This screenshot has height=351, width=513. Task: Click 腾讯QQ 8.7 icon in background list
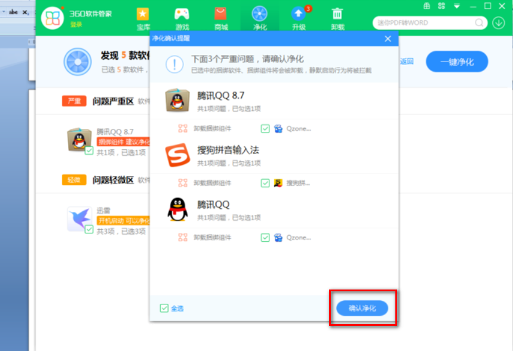pyautogui.click(x=79, y=139)
